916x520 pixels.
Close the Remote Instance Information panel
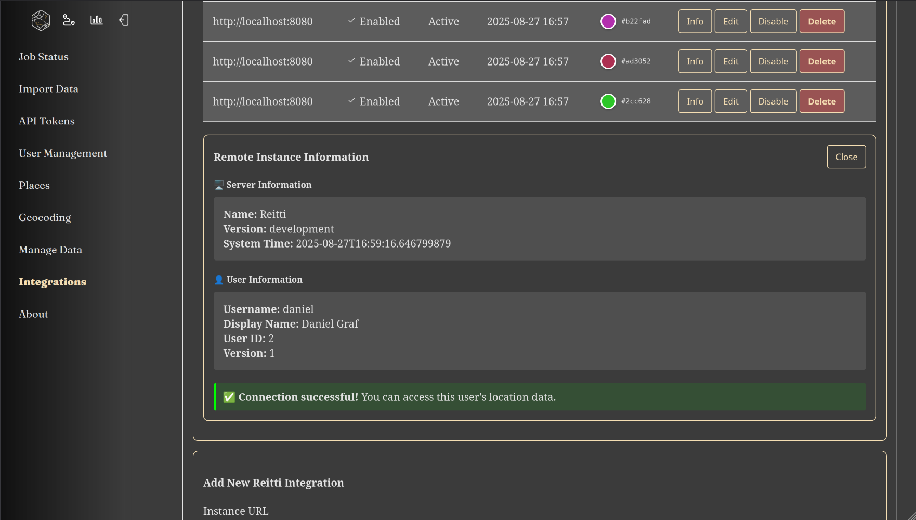pyautogui.click(x=846, y=157)
